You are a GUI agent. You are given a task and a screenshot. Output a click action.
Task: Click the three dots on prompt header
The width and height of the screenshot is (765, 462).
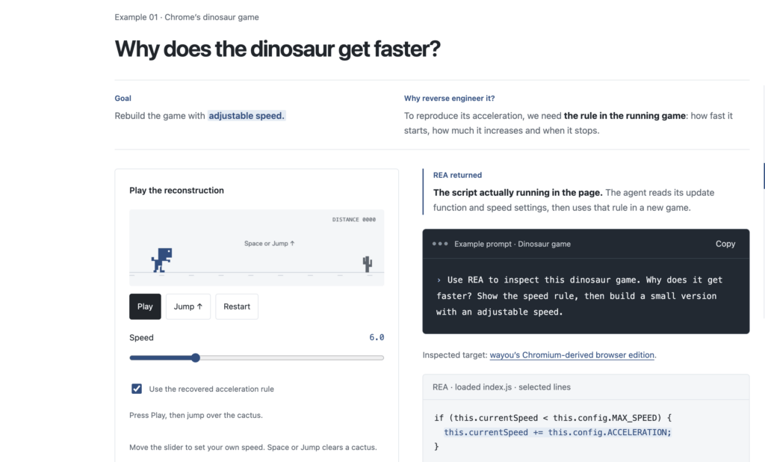440,243
